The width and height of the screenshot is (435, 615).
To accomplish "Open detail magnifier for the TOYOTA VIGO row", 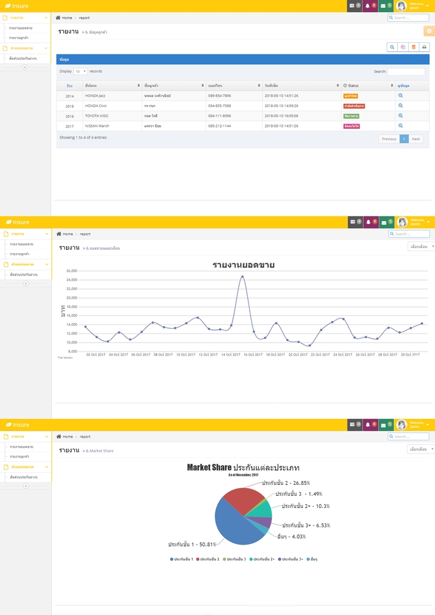I will pos(400,116).
